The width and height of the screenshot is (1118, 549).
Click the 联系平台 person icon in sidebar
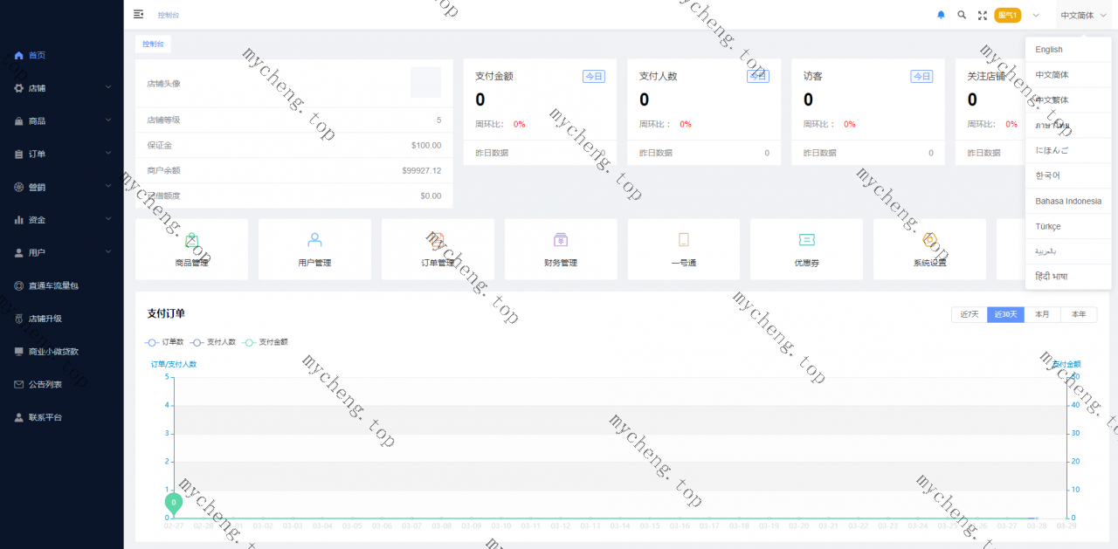[19, 417]
